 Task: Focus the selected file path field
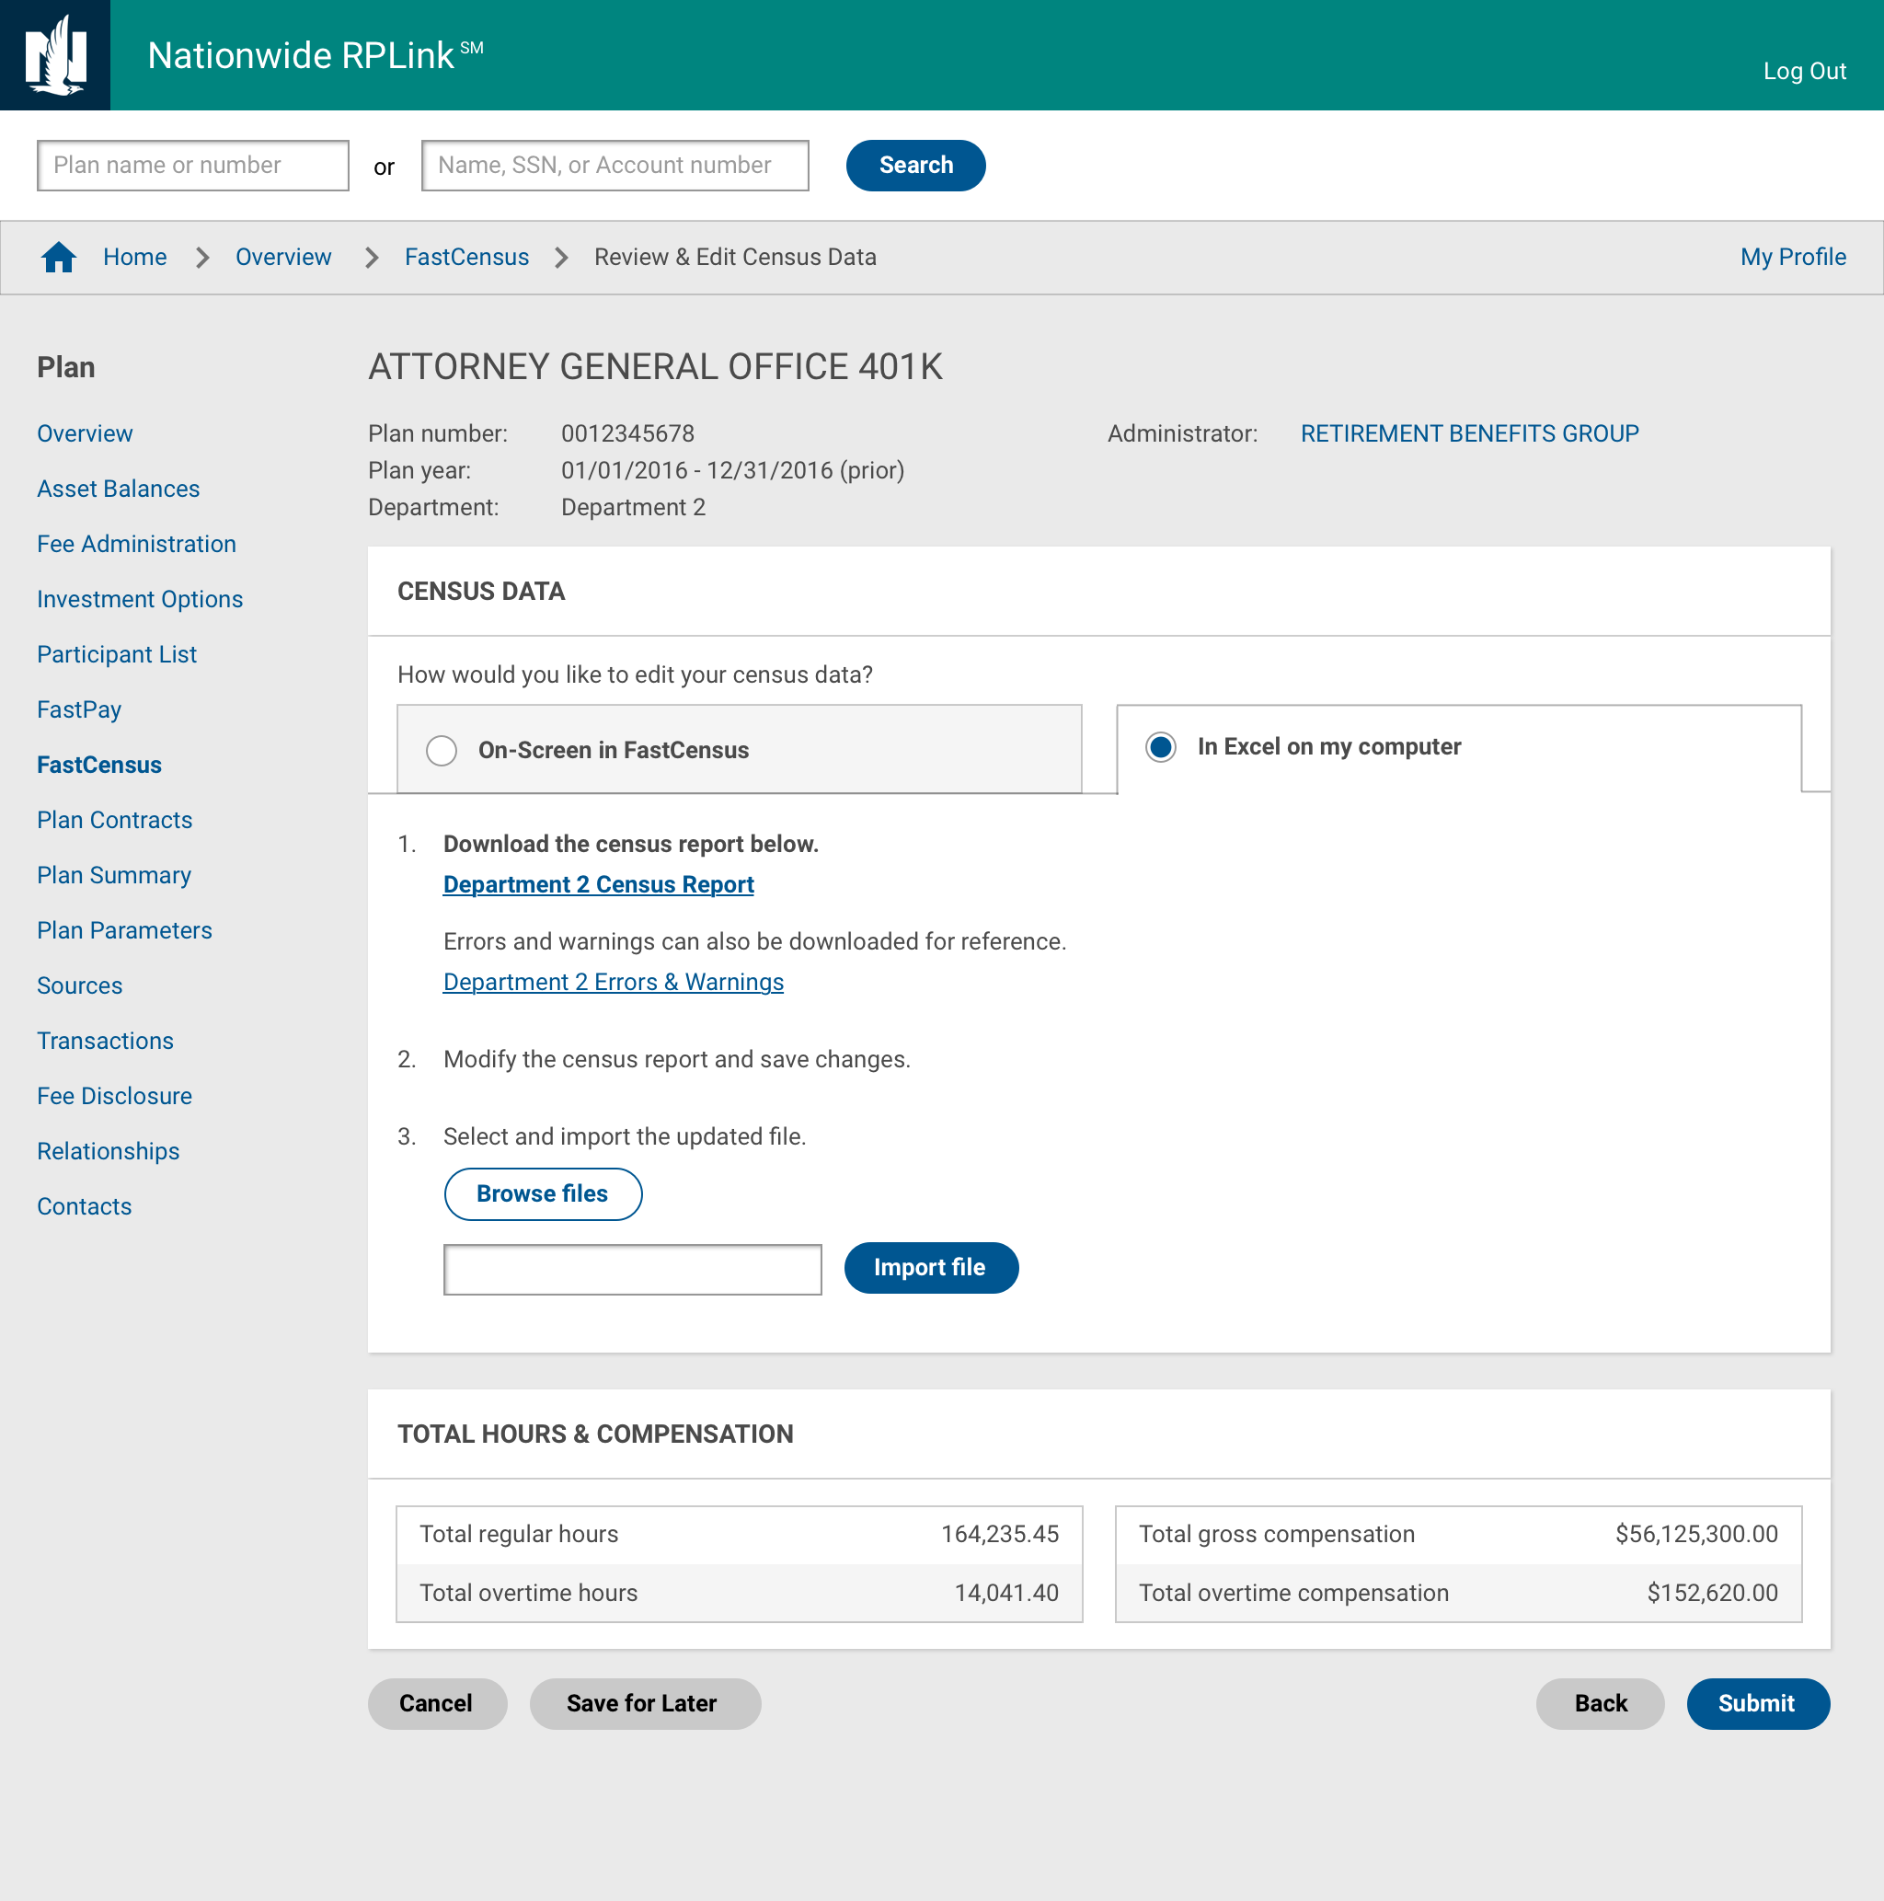point(633,1269)
